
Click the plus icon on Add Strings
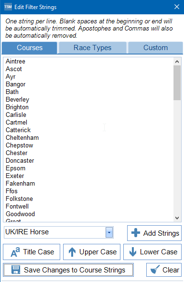click(136, 233)
